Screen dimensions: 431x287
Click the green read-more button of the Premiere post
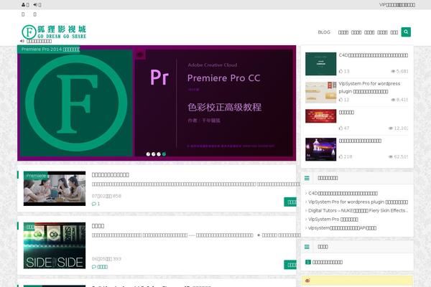coord(290,202)
